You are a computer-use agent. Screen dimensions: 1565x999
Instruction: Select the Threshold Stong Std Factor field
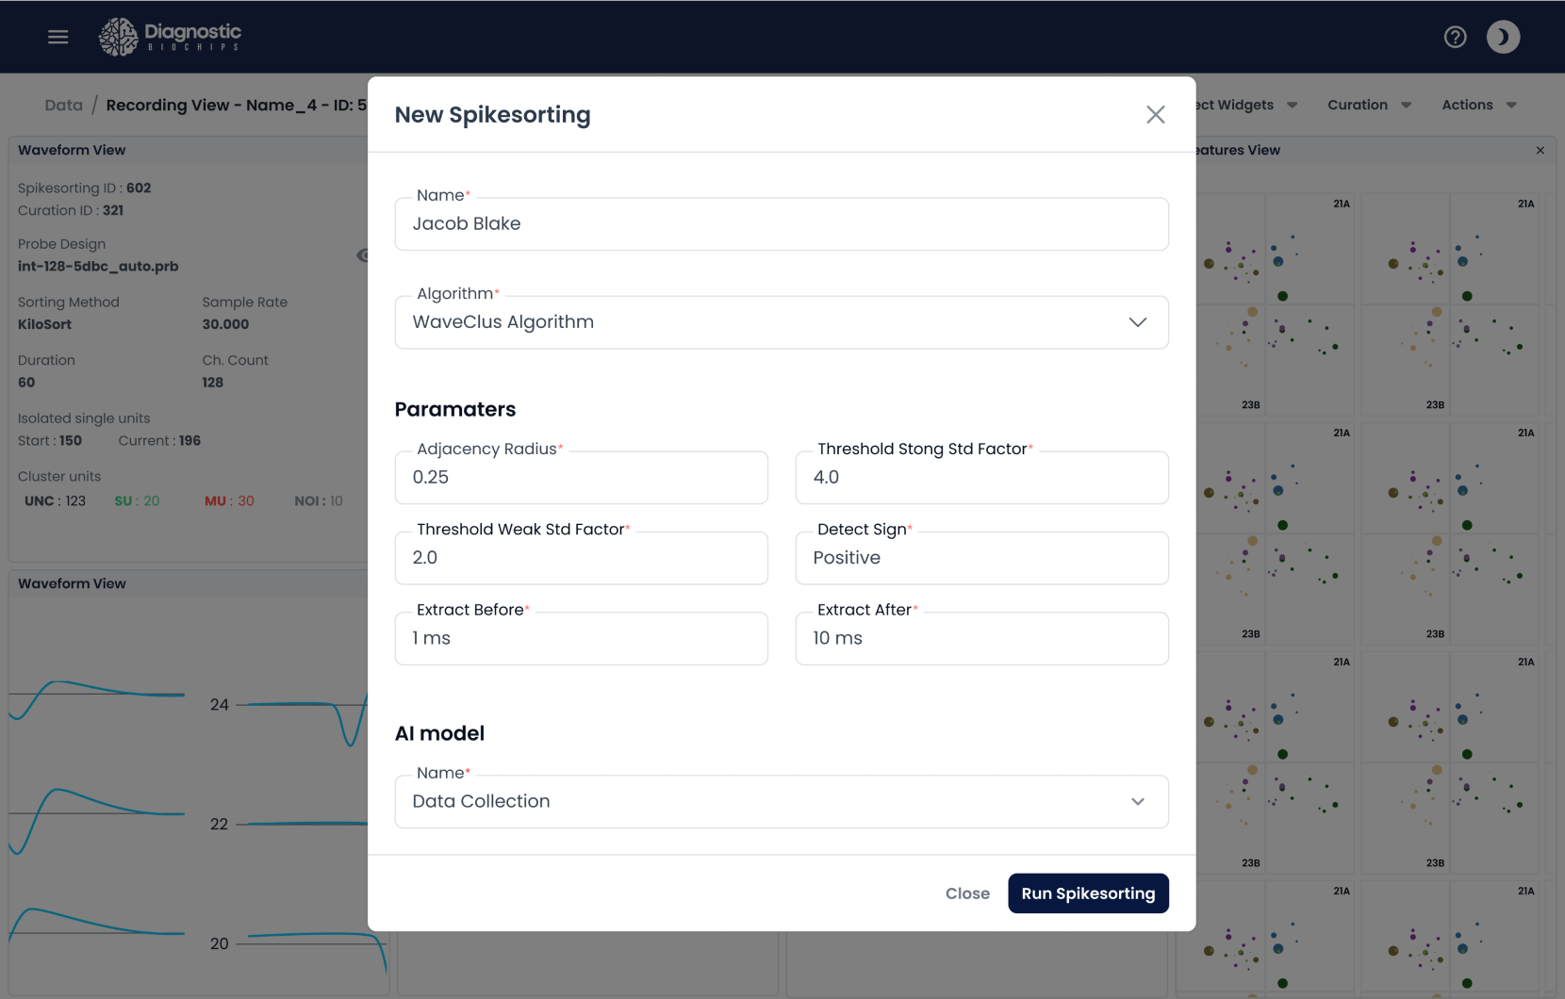coord(980,478)
